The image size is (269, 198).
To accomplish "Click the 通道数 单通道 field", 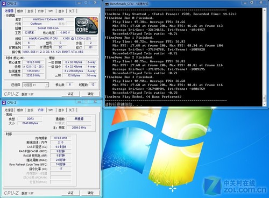I will (x=79, y=119).
